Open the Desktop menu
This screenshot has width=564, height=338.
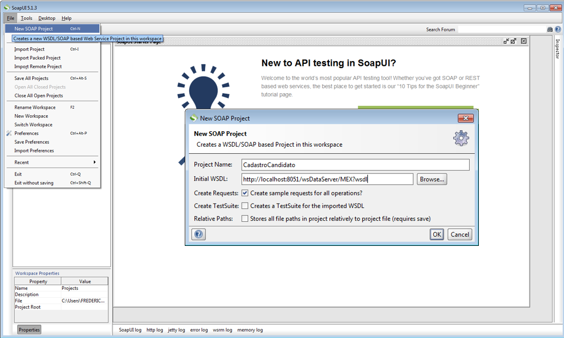point(47,18)
